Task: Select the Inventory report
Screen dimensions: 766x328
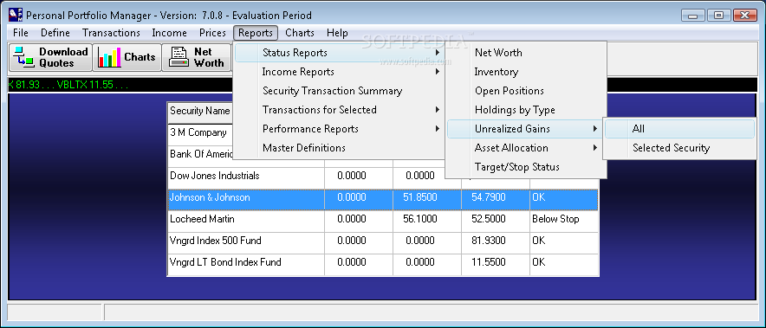Action: pyautogui.click(x=526, y=72)
